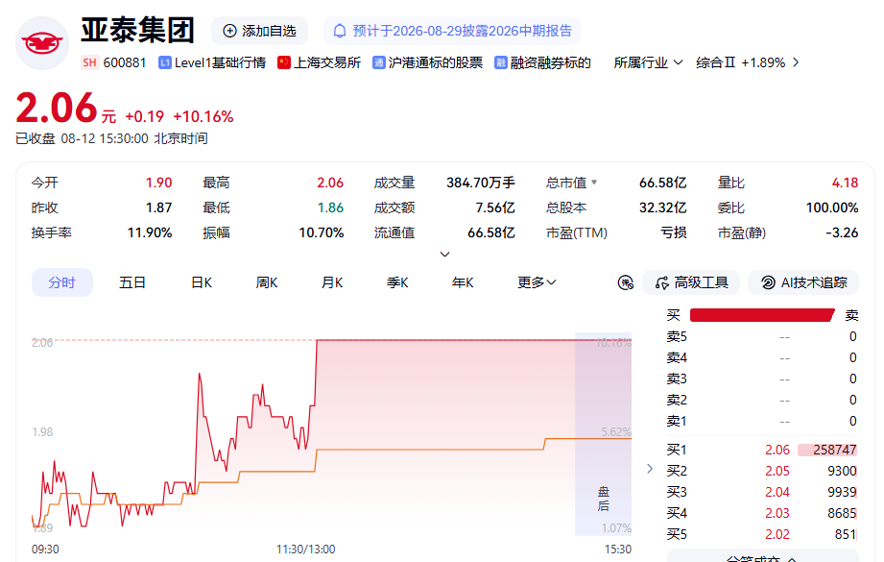Click the 融资融券标的 label

[550, 62]
